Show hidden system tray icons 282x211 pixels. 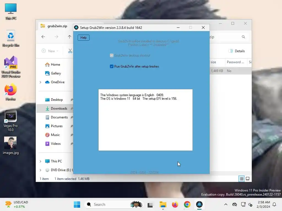pos(226,204)
